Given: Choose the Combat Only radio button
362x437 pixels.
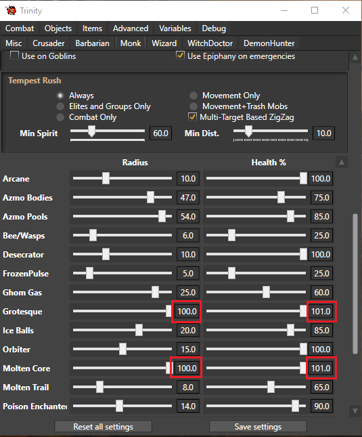Looking at the screenshot, I should pyautogui.click(x=60, y=117).
